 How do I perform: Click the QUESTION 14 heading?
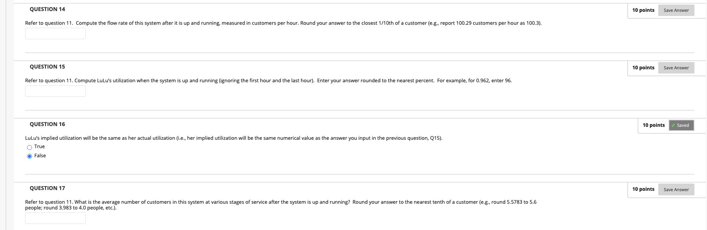(47, 9)
